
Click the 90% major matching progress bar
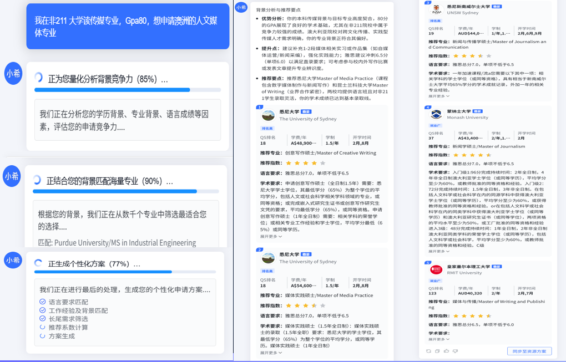pyautogui.click(x=125, y=191)
